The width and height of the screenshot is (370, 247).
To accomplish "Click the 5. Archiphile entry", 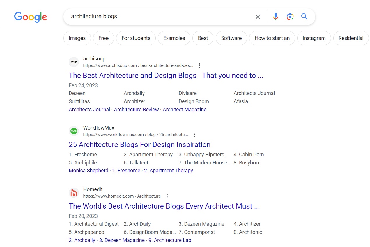I will click(x=83, y=163).
